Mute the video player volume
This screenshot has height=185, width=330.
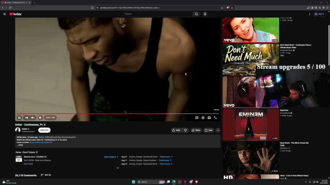[x=40, y=118]
